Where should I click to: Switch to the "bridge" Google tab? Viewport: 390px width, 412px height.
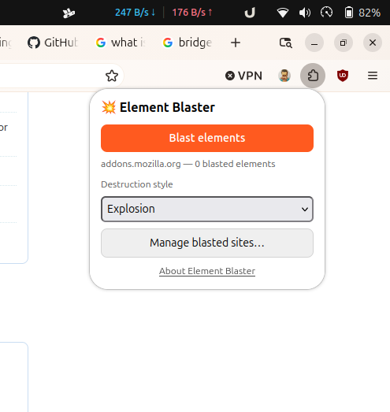[x=188, y=43]
